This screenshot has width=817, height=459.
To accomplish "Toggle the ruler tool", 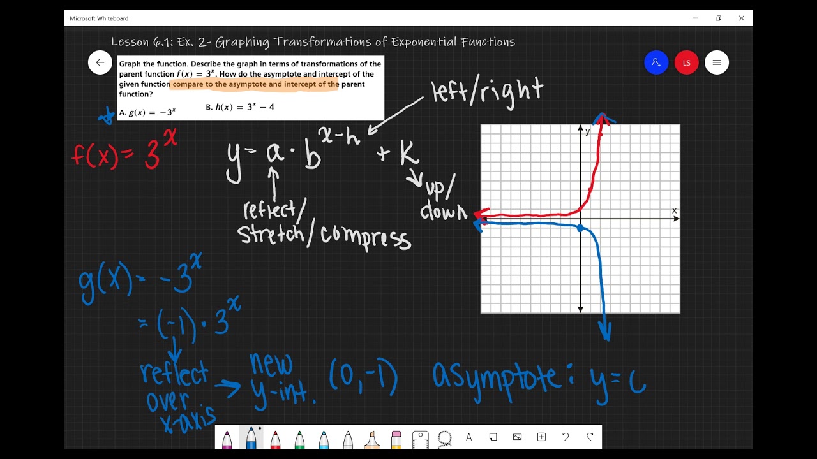I will coord(420,439).
